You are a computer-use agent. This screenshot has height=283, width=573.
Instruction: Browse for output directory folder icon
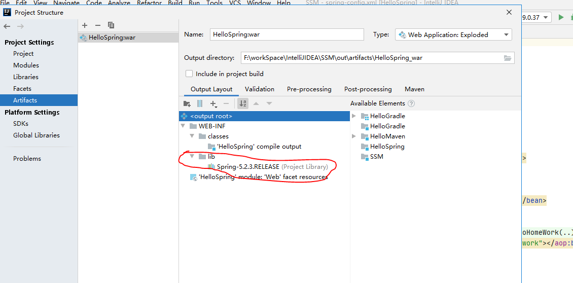point(507,58)
